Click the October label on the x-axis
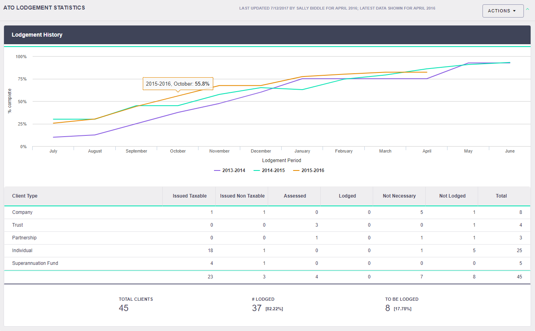 [x=178, y=151]
